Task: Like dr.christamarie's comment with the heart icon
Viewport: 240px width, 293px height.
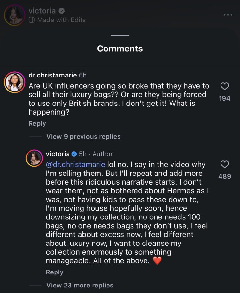Action: click(x=224, y=86)
